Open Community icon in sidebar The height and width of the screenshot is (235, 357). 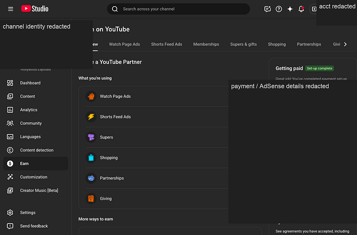click(x=10, y=123)
